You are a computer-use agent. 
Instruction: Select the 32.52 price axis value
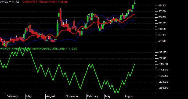pos(162,23)
